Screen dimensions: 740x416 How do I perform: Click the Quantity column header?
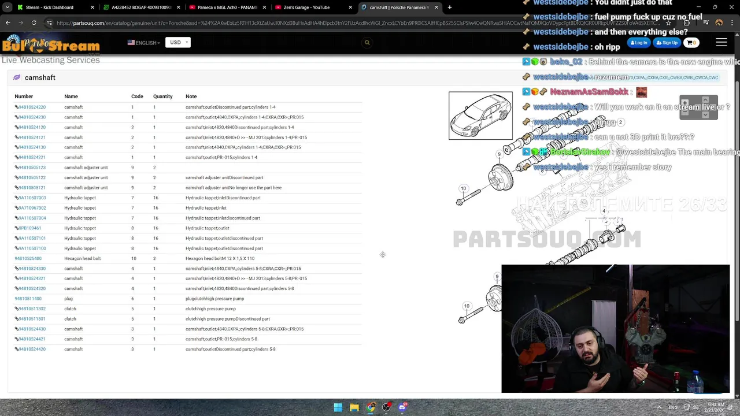point(163,96)
